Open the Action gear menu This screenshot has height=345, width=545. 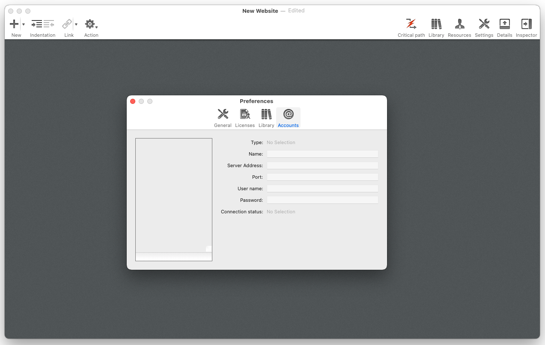(91, 24)
